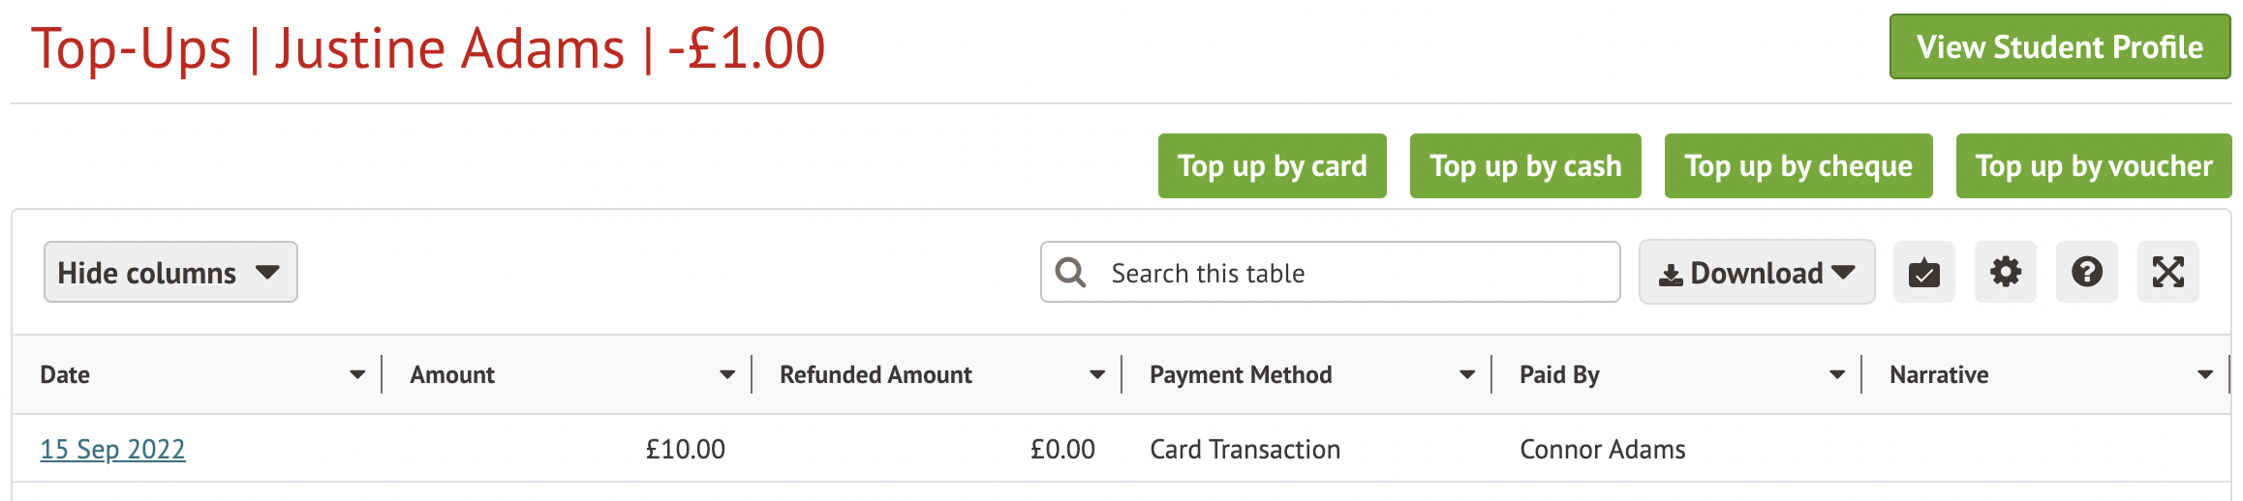This screenshot has width=2243, height=501.
Task: Open View Student Profile
Action: 2059,47
